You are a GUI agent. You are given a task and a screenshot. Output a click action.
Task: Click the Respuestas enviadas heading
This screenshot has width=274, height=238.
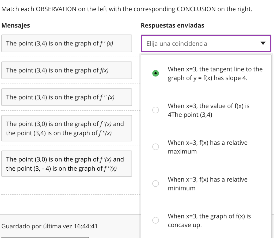coord(172,25)
